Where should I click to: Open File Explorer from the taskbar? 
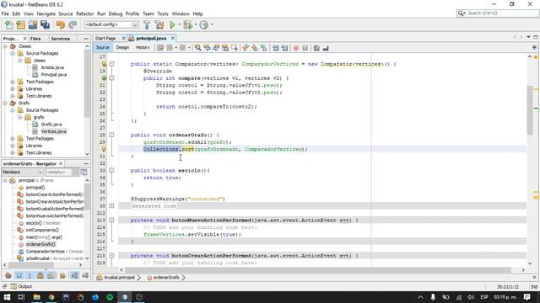(x=36, y=297)
